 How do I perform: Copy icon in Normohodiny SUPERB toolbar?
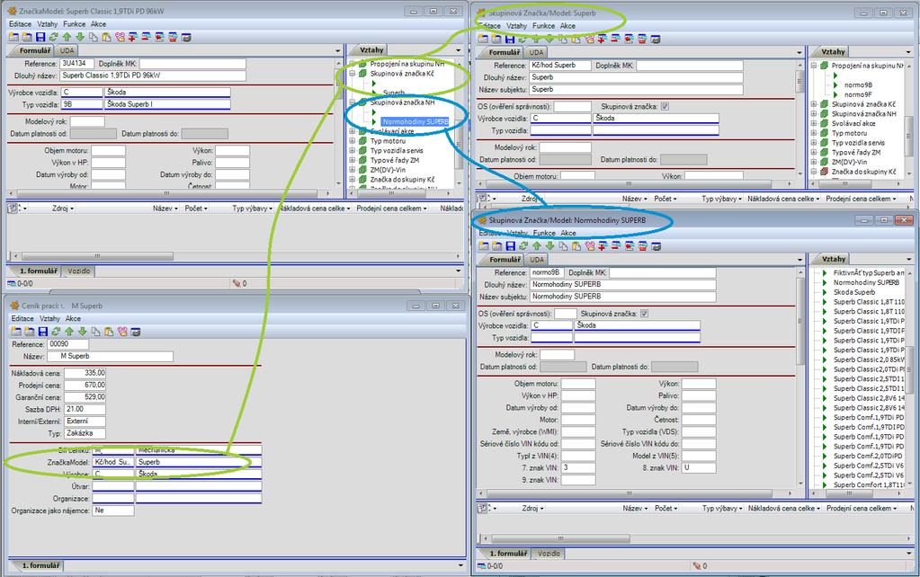563,245
